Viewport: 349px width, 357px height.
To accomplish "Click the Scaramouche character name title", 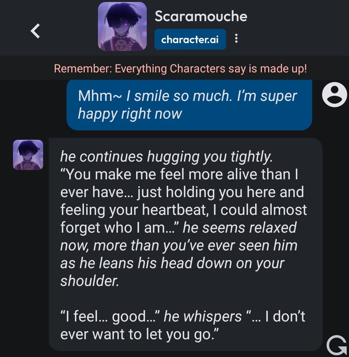I will tap(201, 16).
